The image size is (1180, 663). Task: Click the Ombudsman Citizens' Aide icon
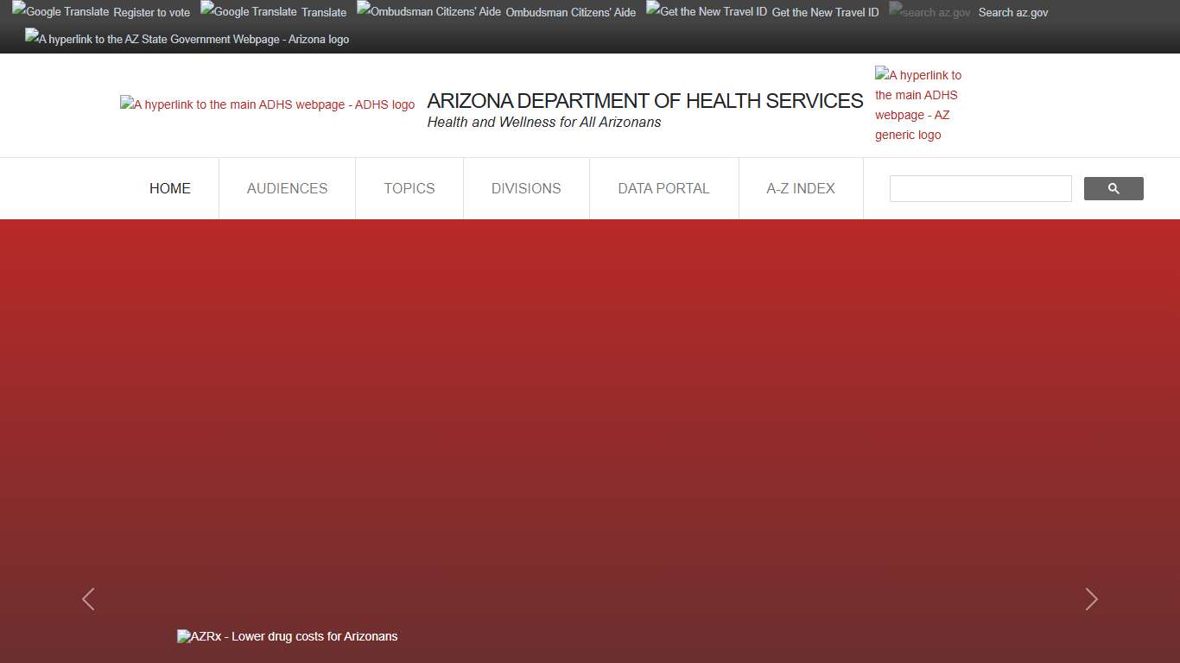[x=427, y=11]
